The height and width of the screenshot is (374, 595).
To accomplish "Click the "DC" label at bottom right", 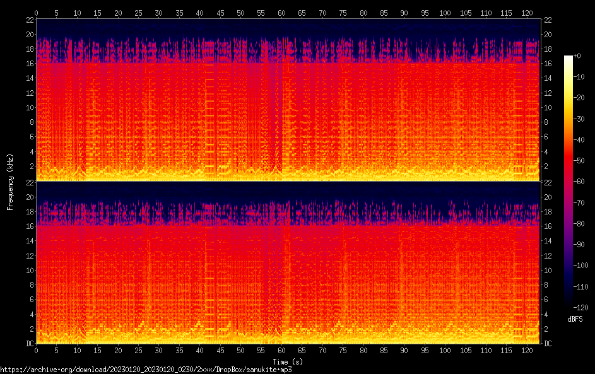I will tap(548, 344).
